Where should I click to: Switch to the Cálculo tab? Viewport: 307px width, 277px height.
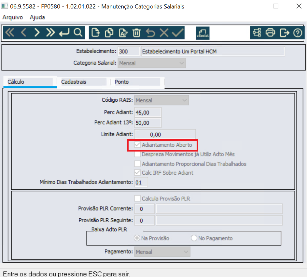click(x=30, y=82)
